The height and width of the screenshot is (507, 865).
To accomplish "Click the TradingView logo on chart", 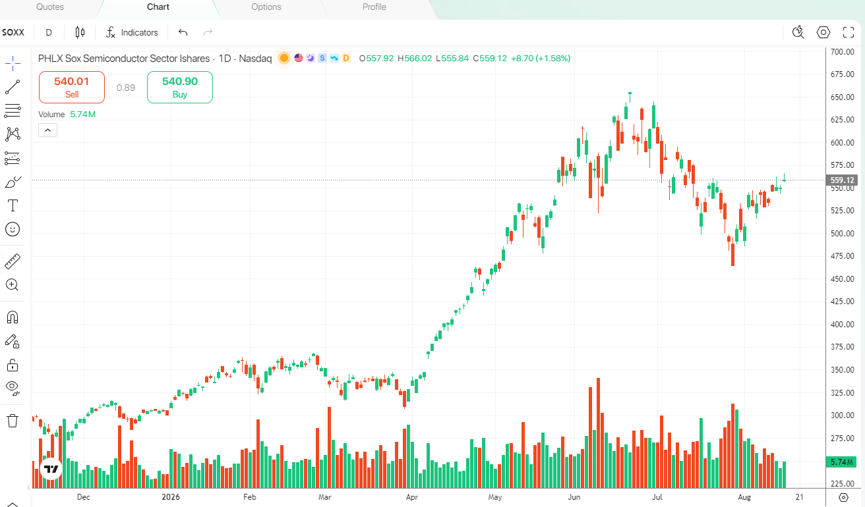I will [51, 469].
